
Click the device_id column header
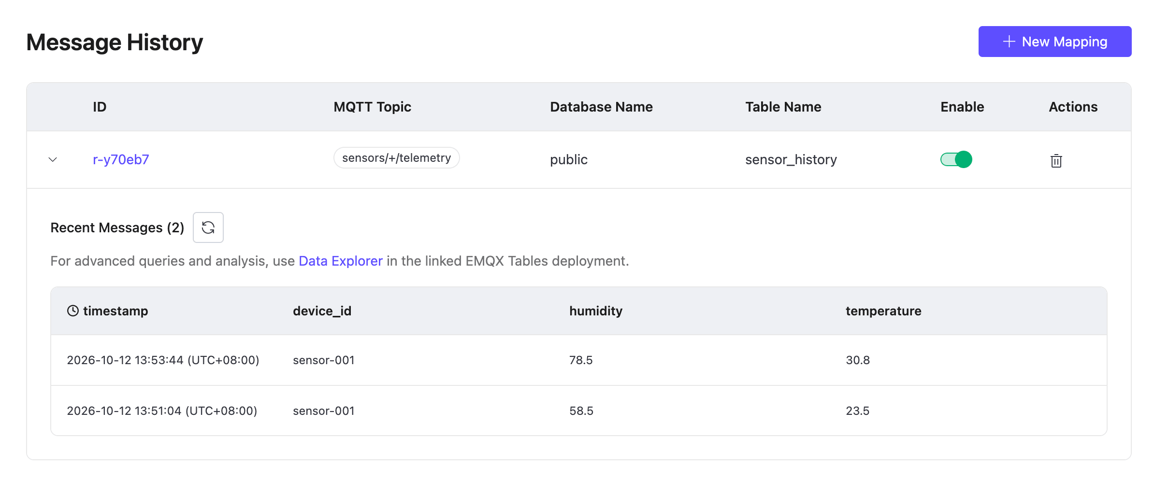coord(322,311)
